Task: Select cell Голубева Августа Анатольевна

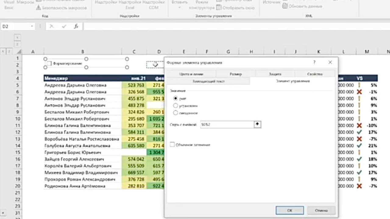Action: point(83,146)
